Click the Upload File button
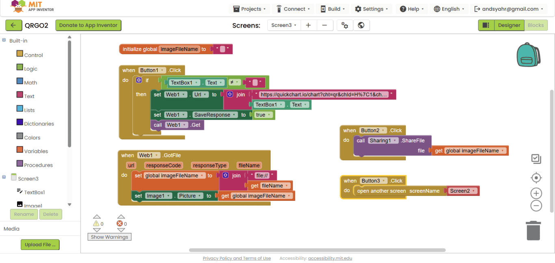This screenshot has width=555, height=263. click(40, 245)
